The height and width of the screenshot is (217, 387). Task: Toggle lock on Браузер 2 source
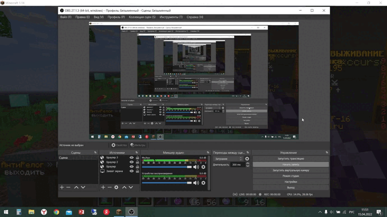tap(137, 162)
